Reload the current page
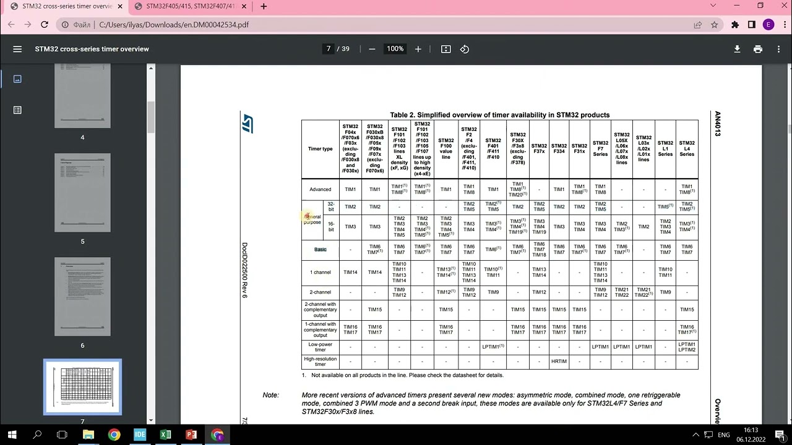 coord(45,25)
